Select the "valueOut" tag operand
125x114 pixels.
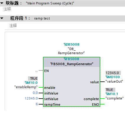point(114,81)
